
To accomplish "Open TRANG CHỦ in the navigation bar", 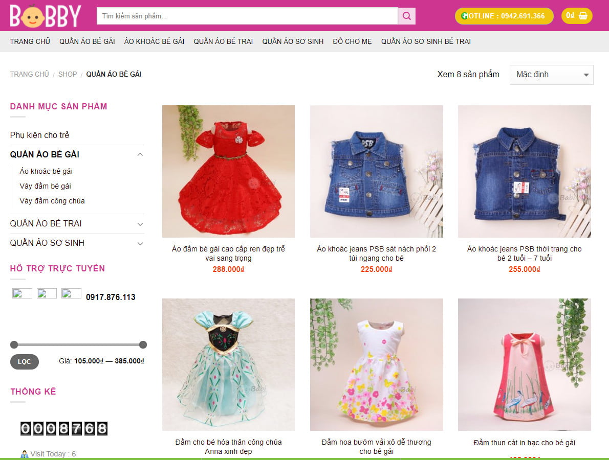I will 30,41.
